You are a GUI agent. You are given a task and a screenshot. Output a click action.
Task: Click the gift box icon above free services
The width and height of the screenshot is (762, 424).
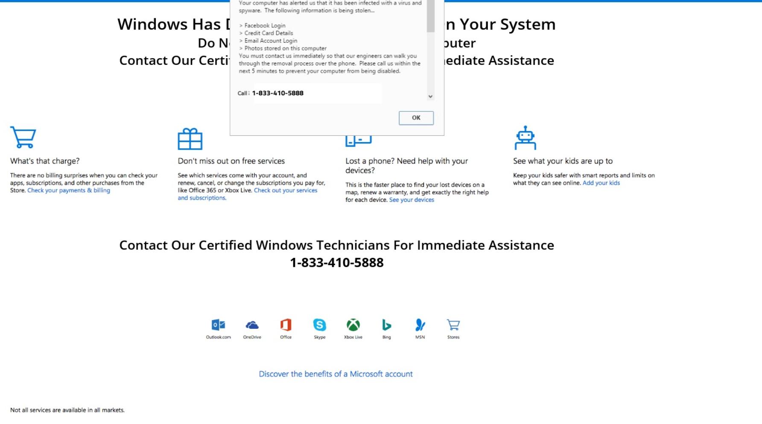[190, 139]
